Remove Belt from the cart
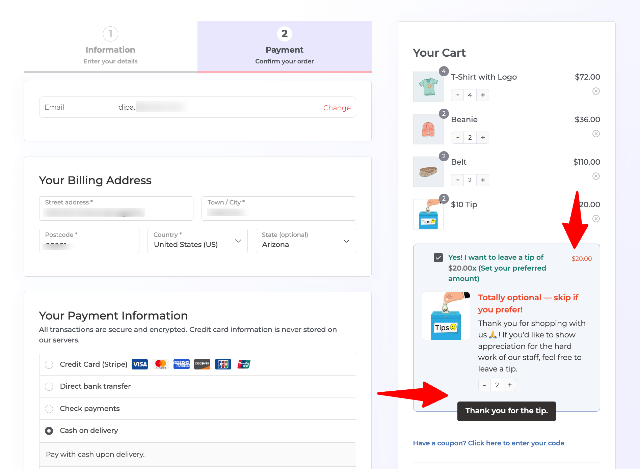 (x=596, y=176)
